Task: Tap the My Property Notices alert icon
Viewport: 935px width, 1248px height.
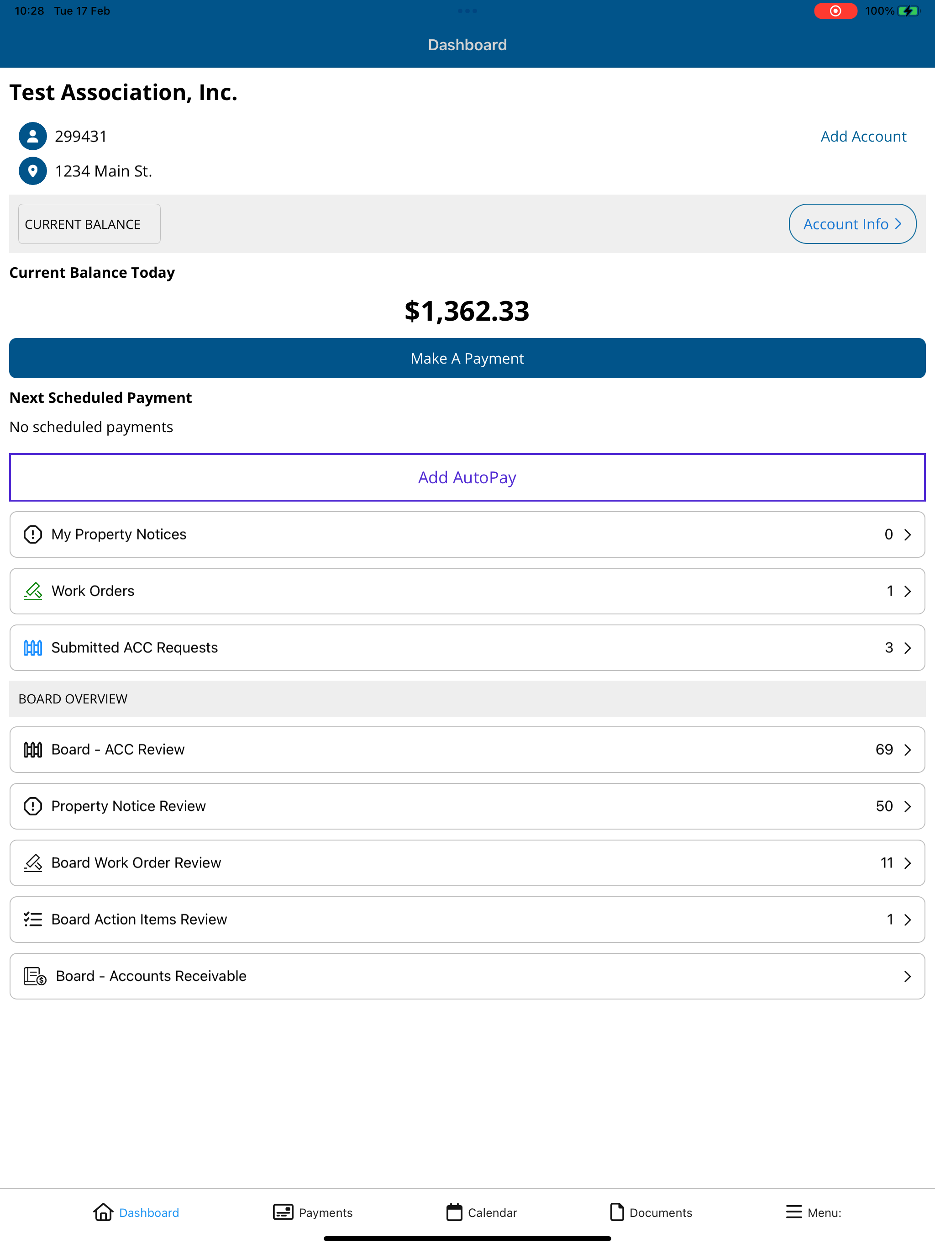Action: (x=33, y=534)
